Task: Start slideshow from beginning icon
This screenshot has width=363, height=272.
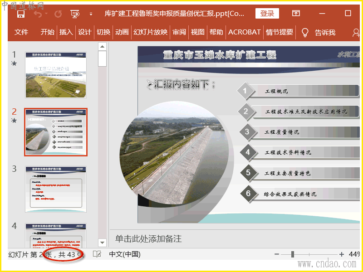Action: [x=75, y=14]
